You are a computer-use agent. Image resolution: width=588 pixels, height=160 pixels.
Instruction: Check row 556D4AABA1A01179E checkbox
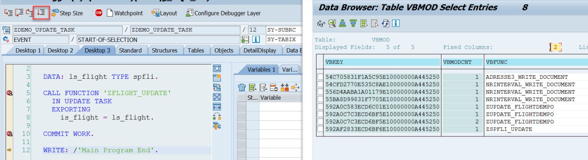coord(320,92)
